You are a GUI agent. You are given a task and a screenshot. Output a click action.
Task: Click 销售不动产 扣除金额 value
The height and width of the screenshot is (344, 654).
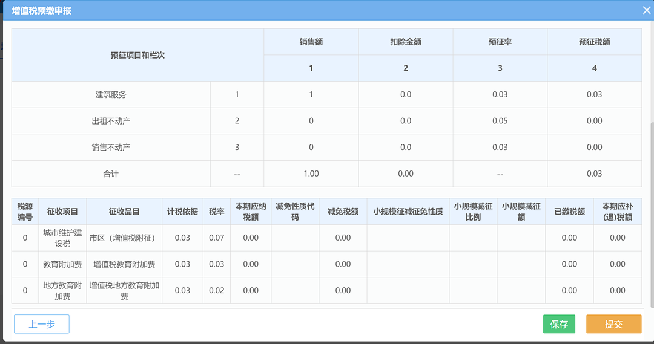coord(405,147)
